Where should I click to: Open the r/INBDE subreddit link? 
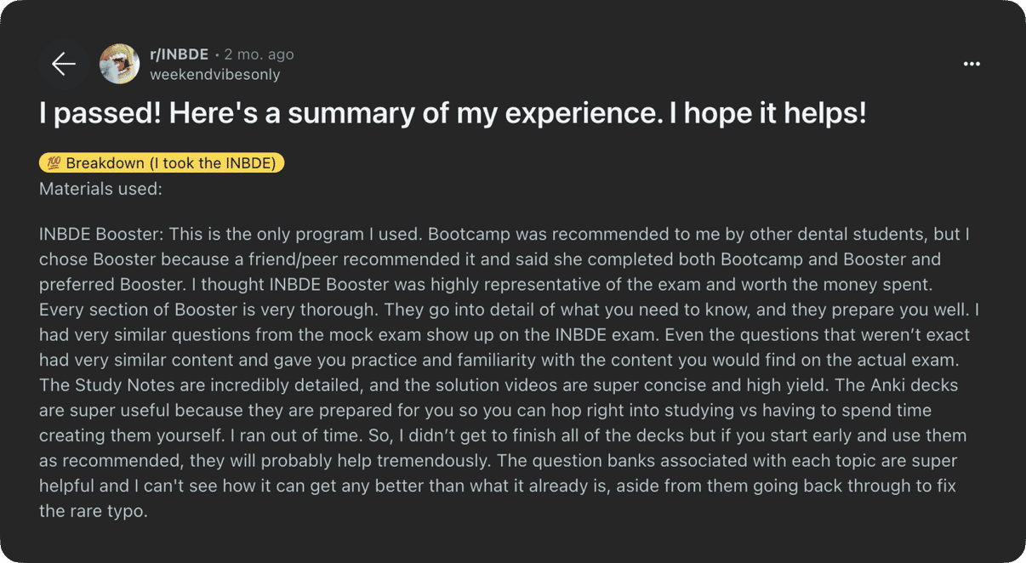(x=179, y=54)
